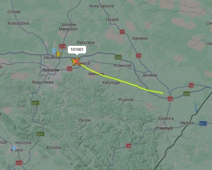The image size is (212, 170).
Task: Click the S19 shield near Krosno
Action: coord(19,163)
